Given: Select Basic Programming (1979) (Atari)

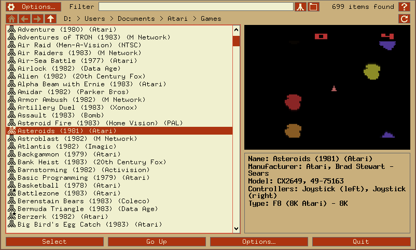Looking at the screenshot, I should [x=119, y=178].
